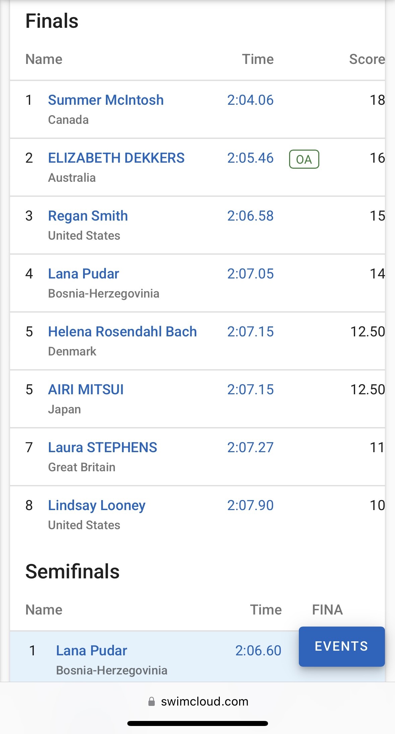Open Lana Pudar's semifinal 2:06.60 time

point(258,651)
